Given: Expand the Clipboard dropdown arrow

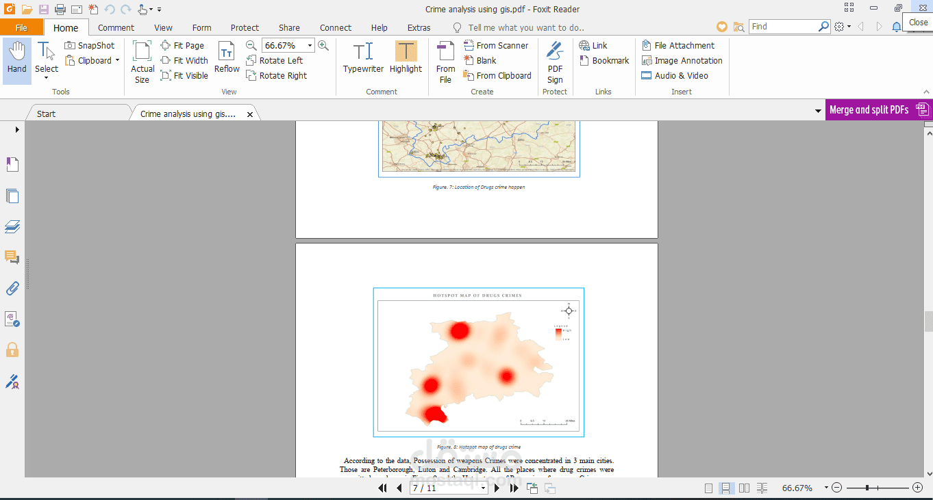Looking at the screenshot, I should (x=117, y=61).
